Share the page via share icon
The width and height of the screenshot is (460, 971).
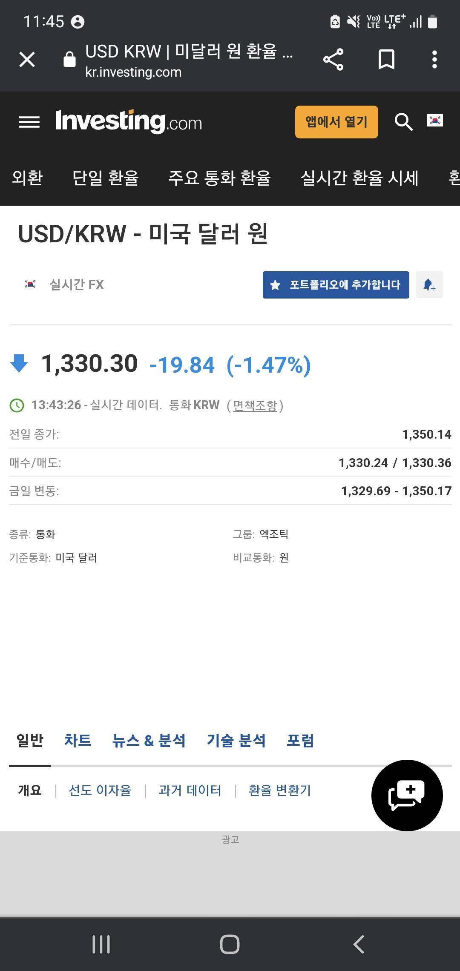click(x=333, y=59)
